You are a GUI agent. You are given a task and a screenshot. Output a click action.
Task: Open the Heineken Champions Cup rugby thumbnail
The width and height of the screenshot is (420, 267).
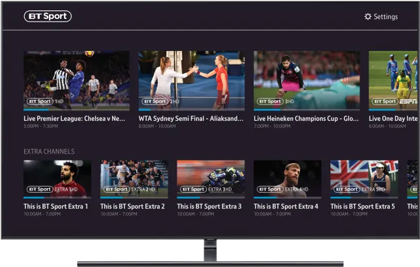307,80
